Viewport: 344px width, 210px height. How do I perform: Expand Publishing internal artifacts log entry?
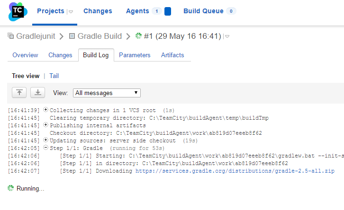(x=45, y=124)
